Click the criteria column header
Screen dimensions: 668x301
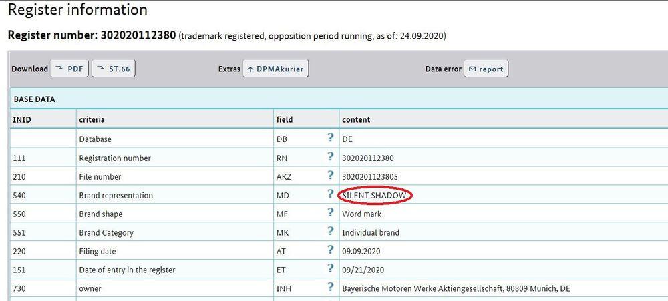[x=92, y=119]
